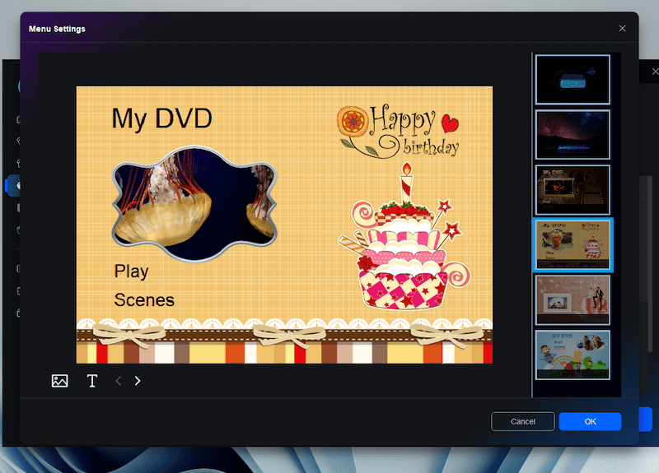The height and width of the screenshot is (473, 659).
Task: Click the jellyfish video frame preview
Action: tap(194, 204)
